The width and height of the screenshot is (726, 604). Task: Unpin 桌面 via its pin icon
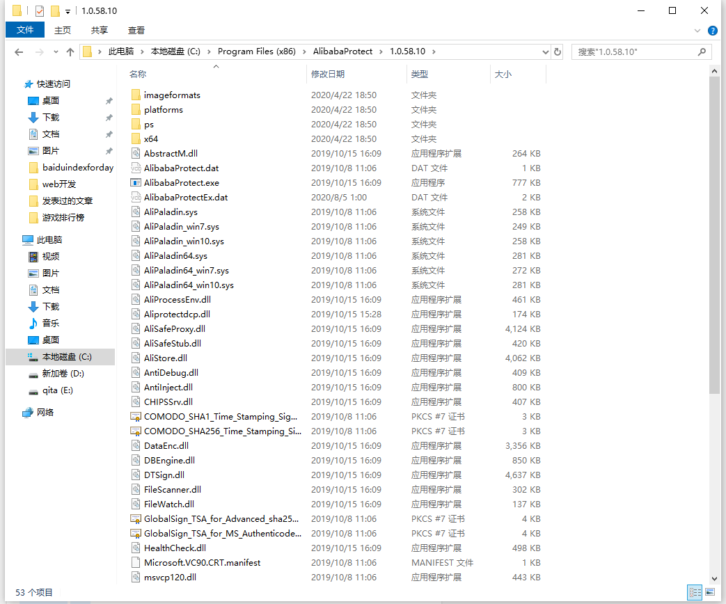pos(109,101)
